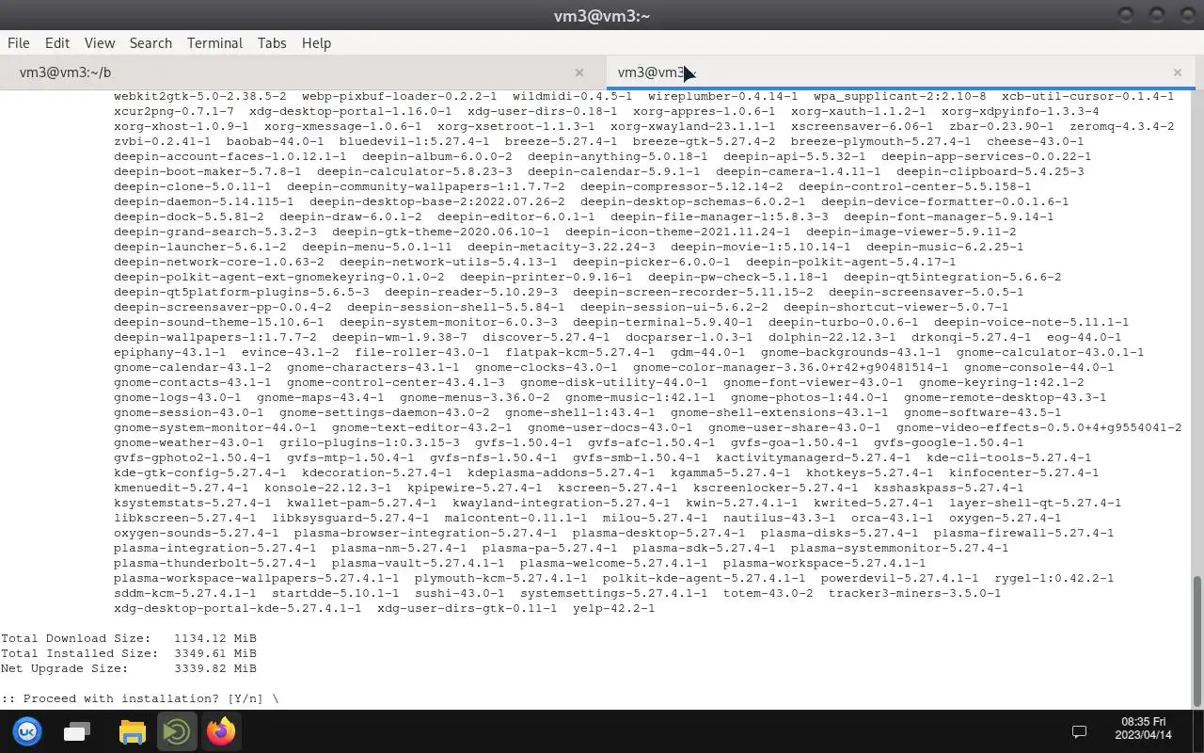Close the second terminal tab
This screenshot has width=1204, height=753.
[x=1177, y=72]
